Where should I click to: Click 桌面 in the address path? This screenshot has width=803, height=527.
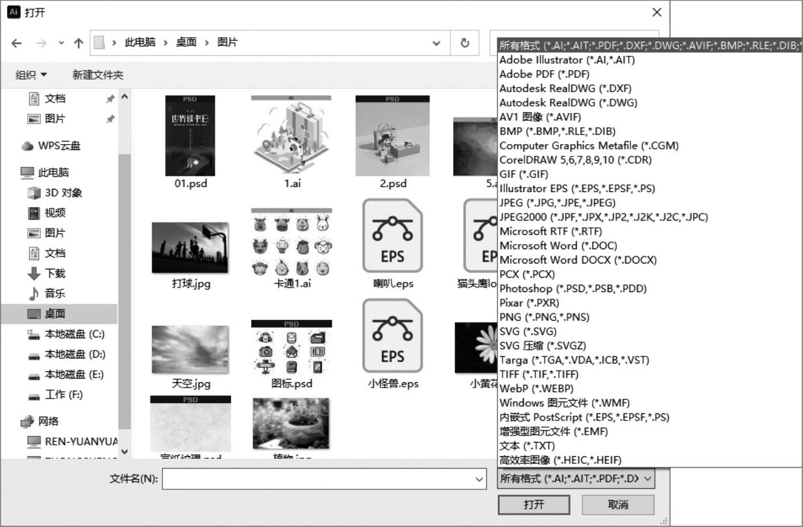point(186,42)
